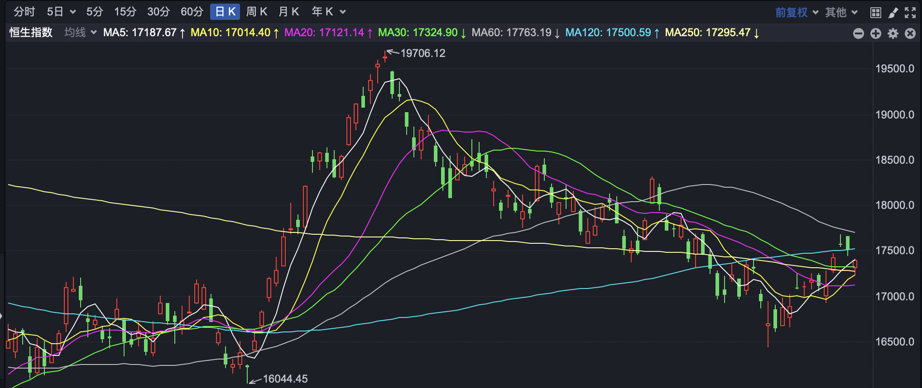The height and width of the screenshot is (388, 922).
Task: Click the 18000.0 price axis label
Action: coord(895,205)
